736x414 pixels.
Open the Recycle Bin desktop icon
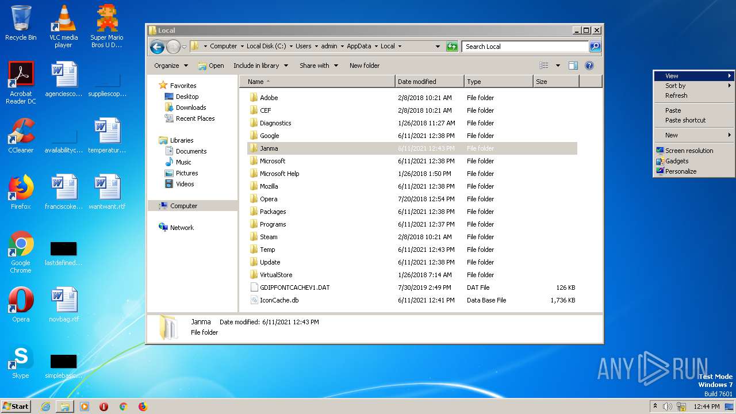tap(21, 23)
